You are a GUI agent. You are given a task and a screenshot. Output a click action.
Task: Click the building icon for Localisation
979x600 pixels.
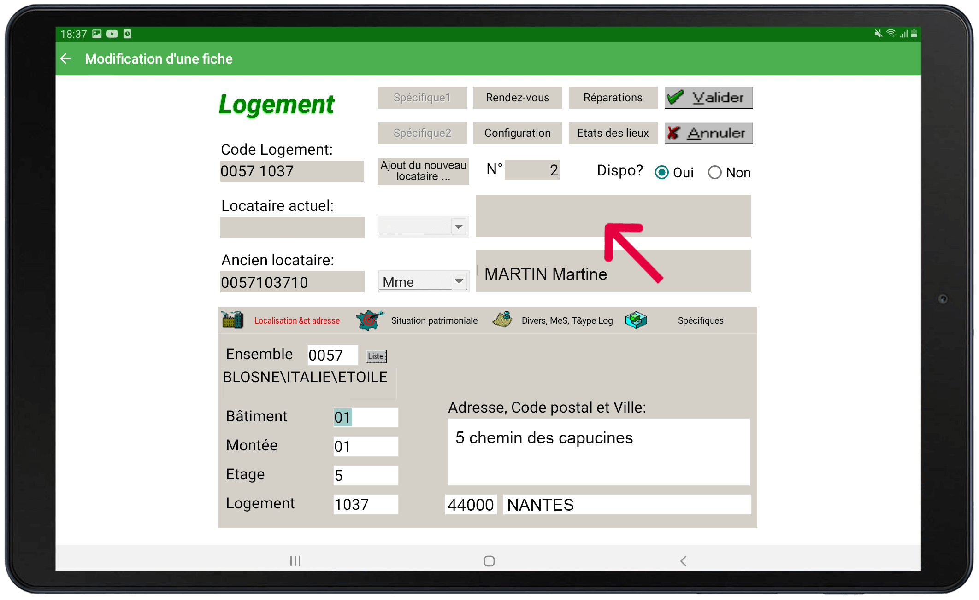[x=232, y=320]
